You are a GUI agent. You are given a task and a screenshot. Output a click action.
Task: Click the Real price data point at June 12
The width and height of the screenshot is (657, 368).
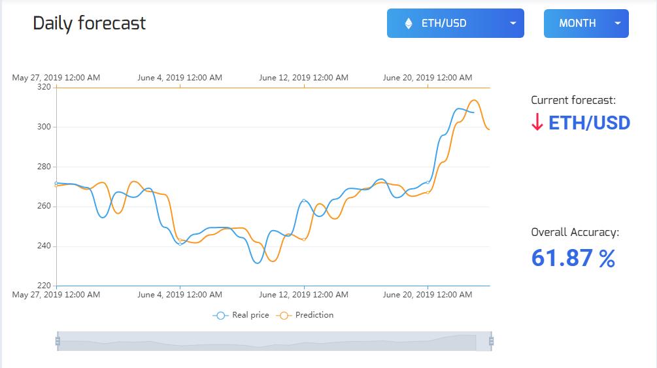pos(304,201)
